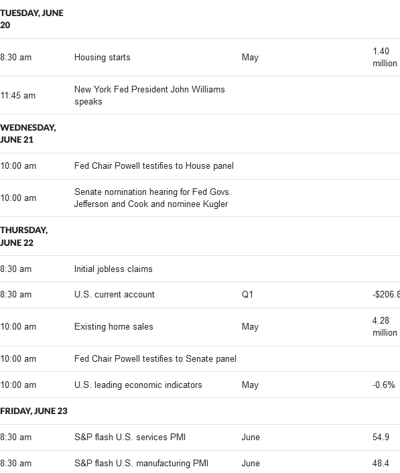Image resolution: width=400 pixels, height=473 pixels.
Task: Click the FRIDAY, JUNE 23 heading
Action: pos(34,411)
